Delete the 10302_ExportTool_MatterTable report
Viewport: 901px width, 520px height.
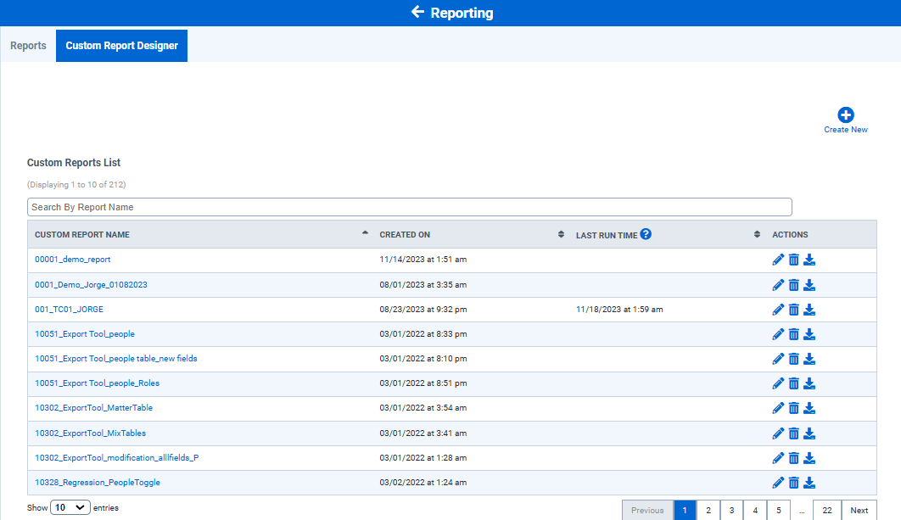(x=793, y=409)
